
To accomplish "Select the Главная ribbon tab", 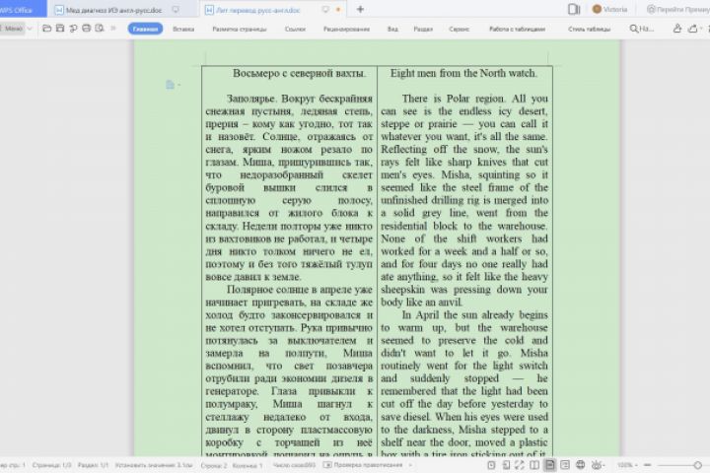I will click(x=145, y=29).
